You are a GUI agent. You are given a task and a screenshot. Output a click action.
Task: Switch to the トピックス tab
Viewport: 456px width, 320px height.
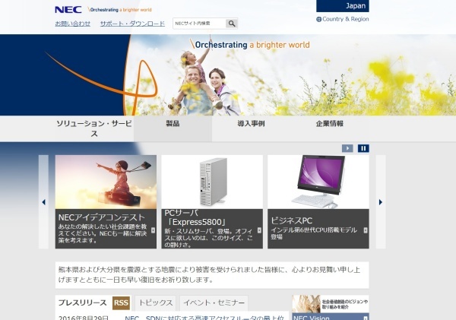click(156, 303)
